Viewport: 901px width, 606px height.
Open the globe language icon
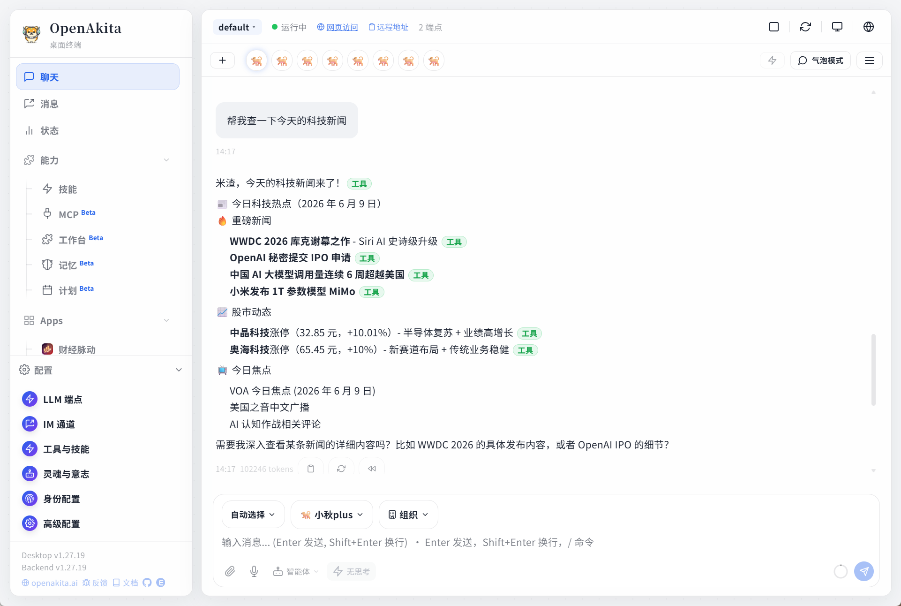click(x=869, y=27)
